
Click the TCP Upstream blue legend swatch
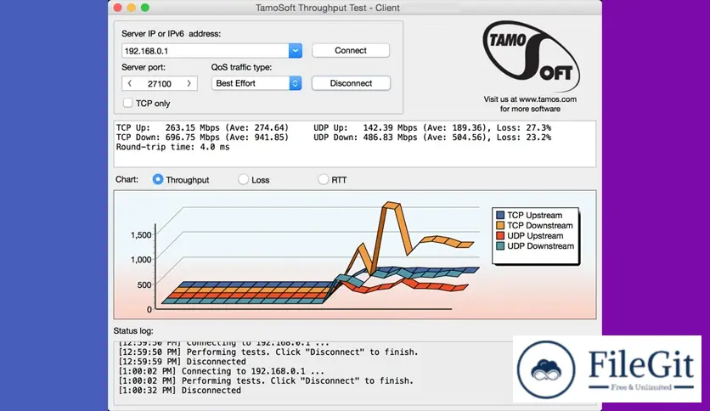(500, 215)
